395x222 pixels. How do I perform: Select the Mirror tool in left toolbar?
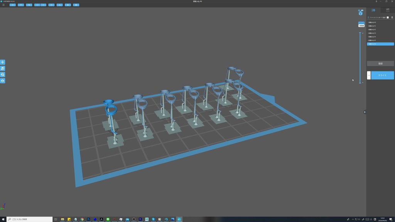coord(3,81)
